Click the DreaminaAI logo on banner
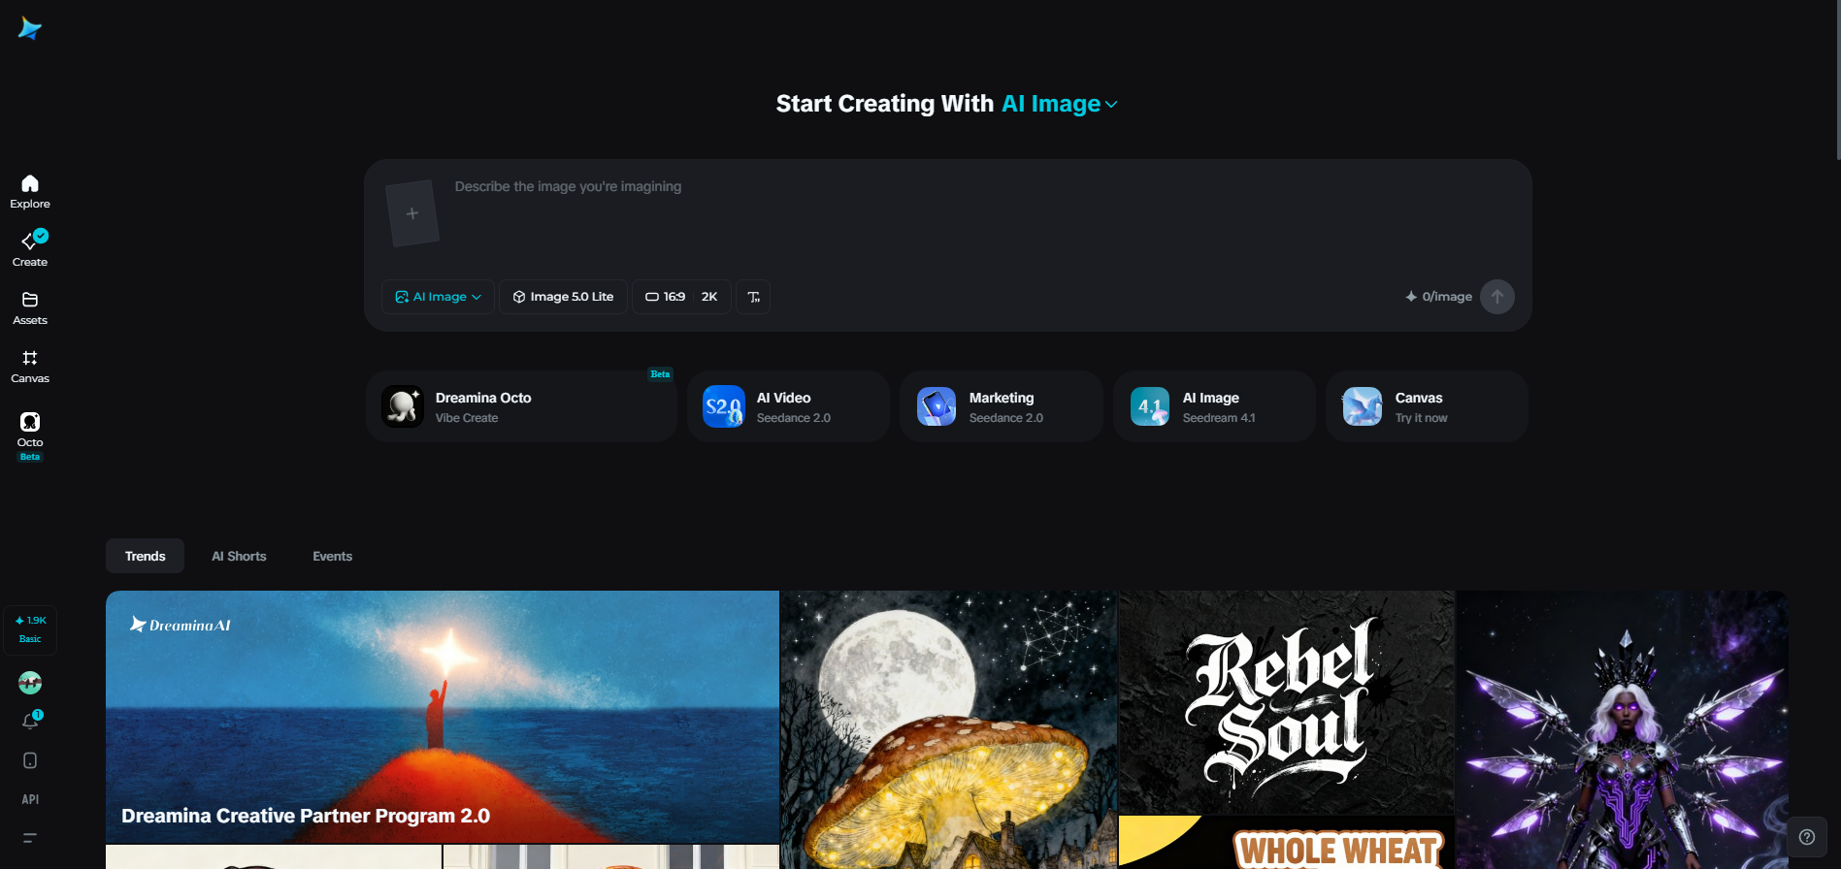 point(181,625)
